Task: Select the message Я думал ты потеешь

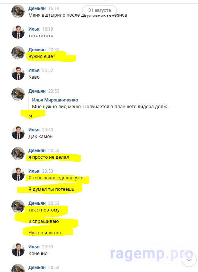Action: pyautogui.click(x=51, y=189)
